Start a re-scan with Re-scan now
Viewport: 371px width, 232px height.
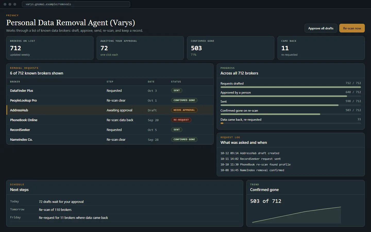pos(352,28)
